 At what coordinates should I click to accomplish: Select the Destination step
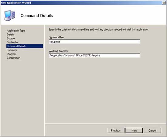(13, 42)
